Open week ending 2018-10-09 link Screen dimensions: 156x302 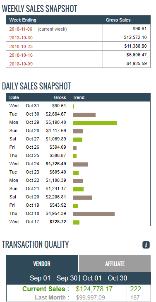21,64
